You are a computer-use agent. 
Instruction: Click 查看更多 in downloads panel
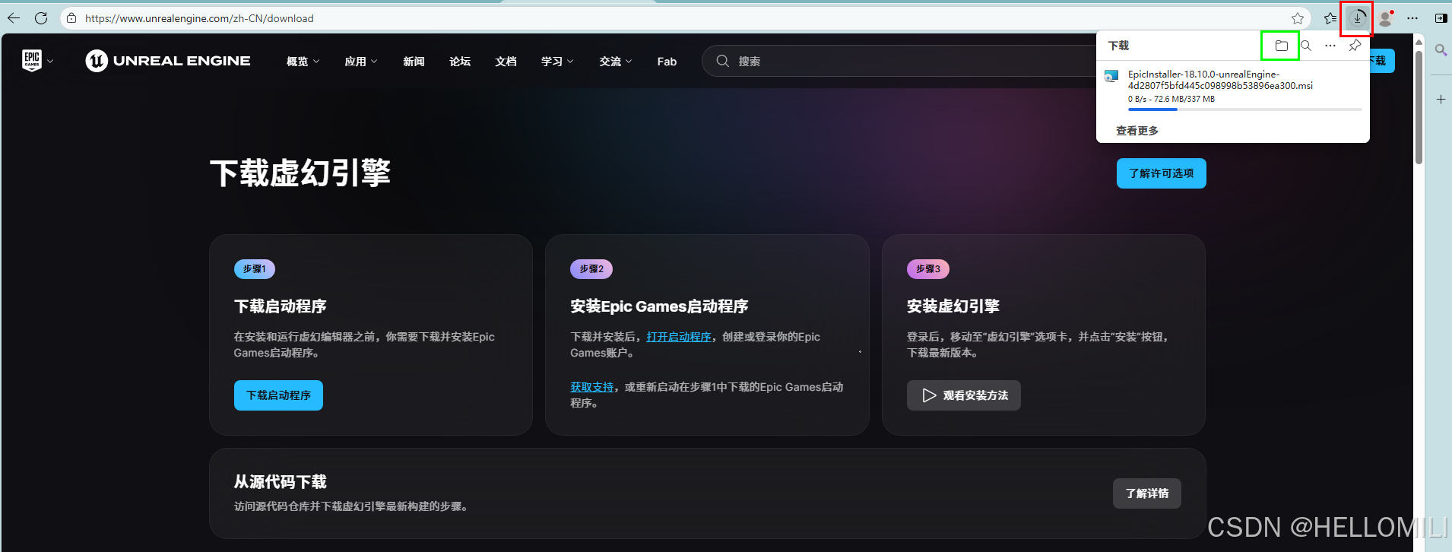coord(1137,131)
